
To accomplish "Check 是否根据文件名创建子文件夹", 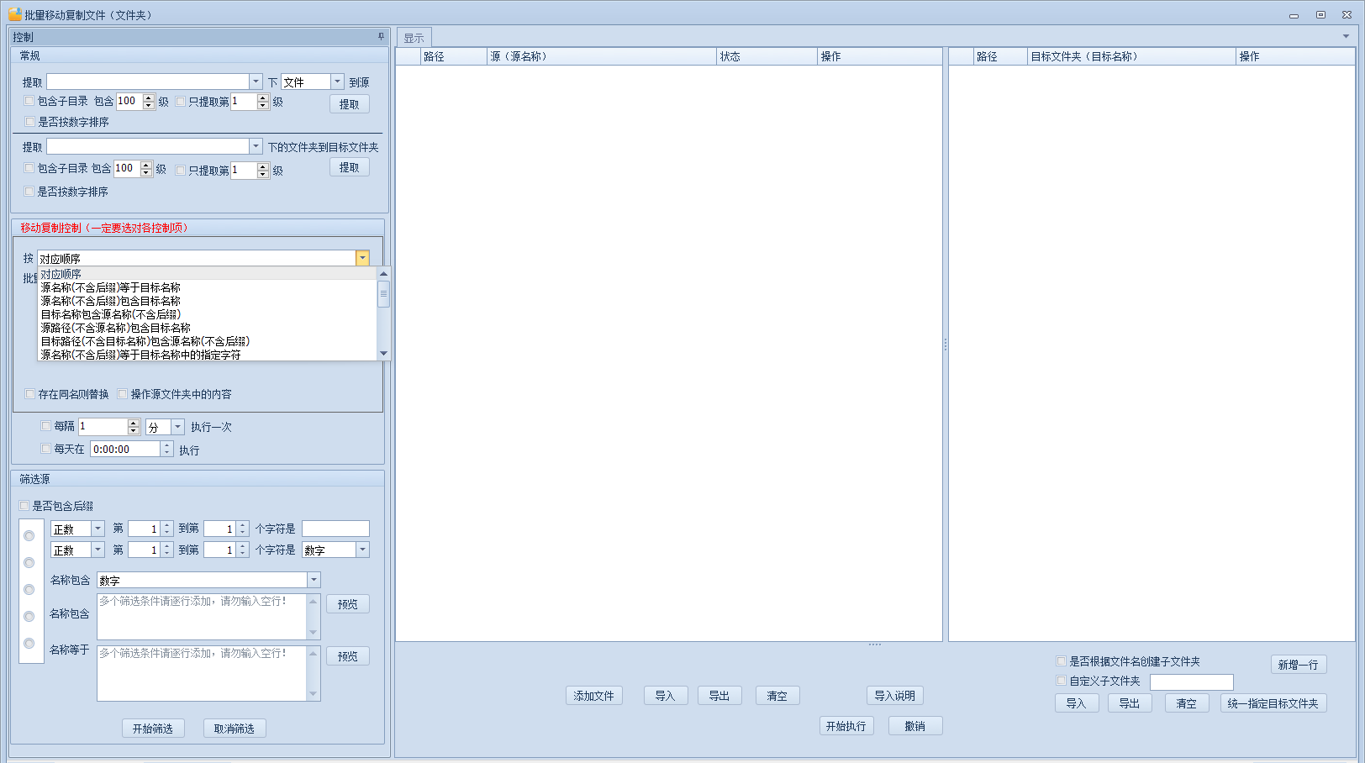I will 1062,661.
